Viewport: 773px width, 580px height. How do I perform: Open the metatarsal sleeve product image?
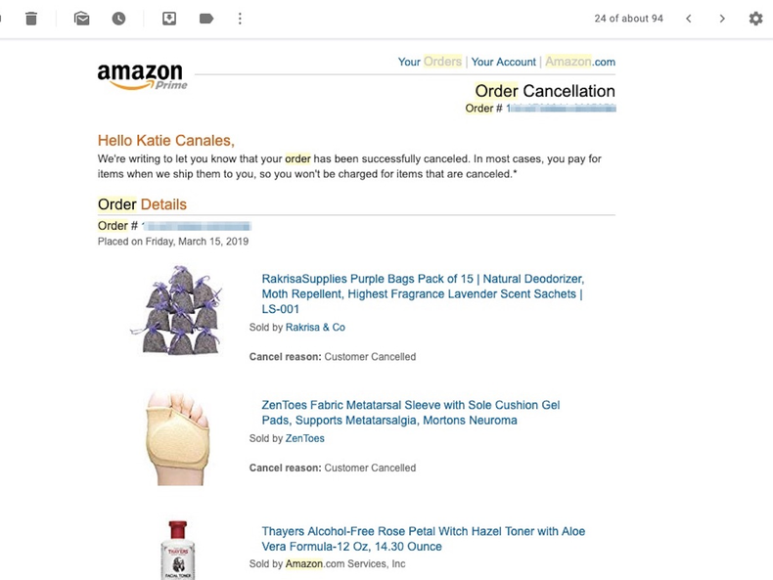[x=177, y=437]
